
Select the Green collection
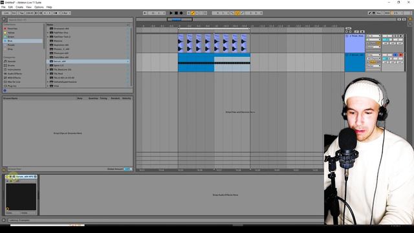[11, 37]
